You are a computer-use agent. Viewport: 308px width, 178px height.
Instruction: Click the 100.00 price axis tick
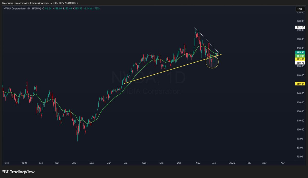click(300, 130)
